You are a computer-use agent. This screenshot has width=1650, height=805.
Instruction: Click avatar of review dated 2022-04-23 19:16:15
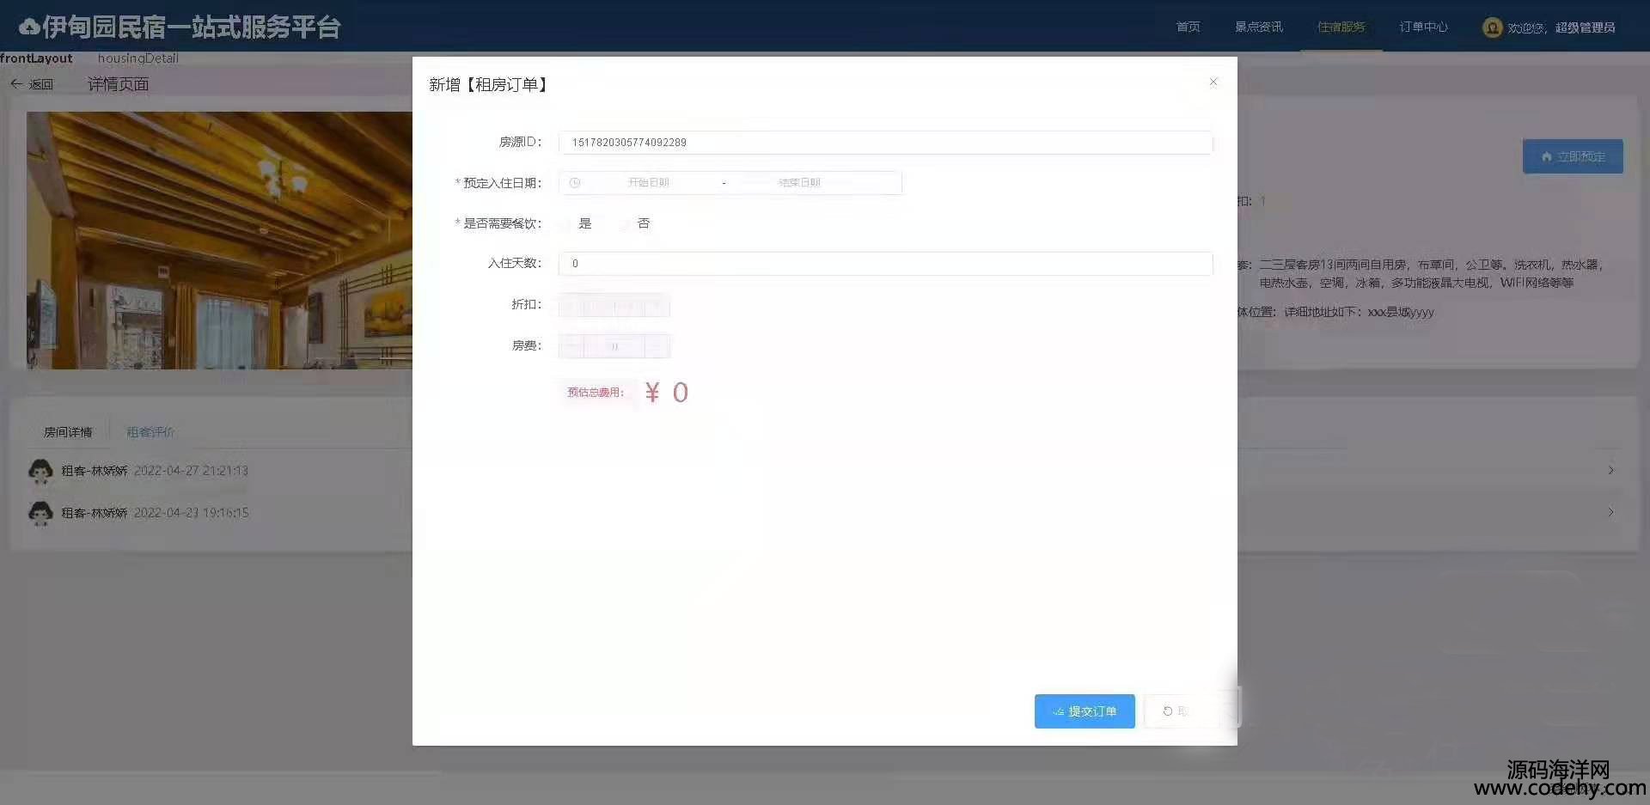(x=40, y=513)
